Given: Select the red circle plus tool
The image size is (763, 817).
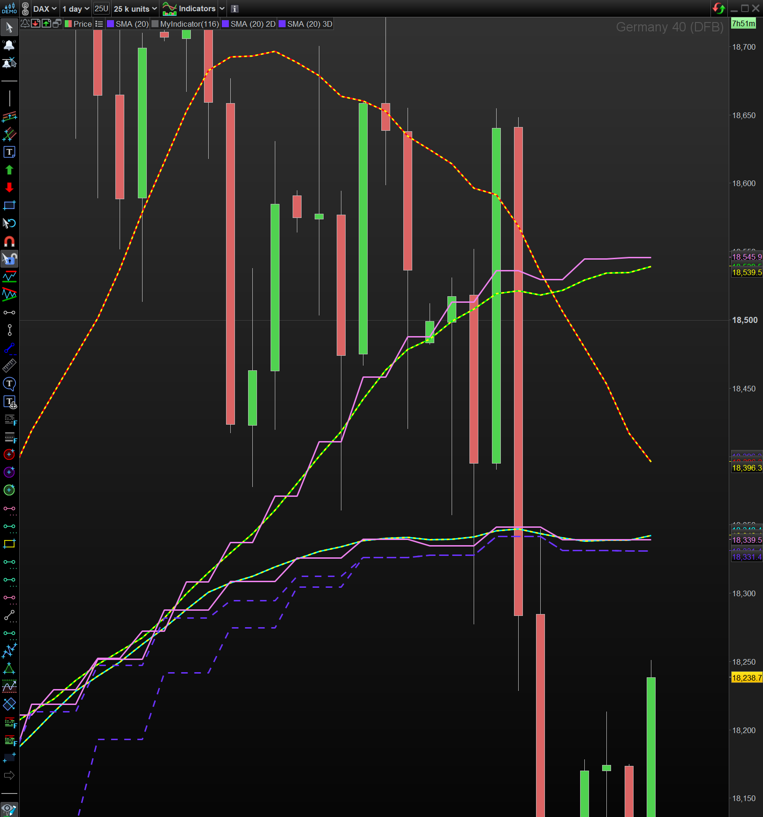Looking at the screenshot, I should 9,454.
